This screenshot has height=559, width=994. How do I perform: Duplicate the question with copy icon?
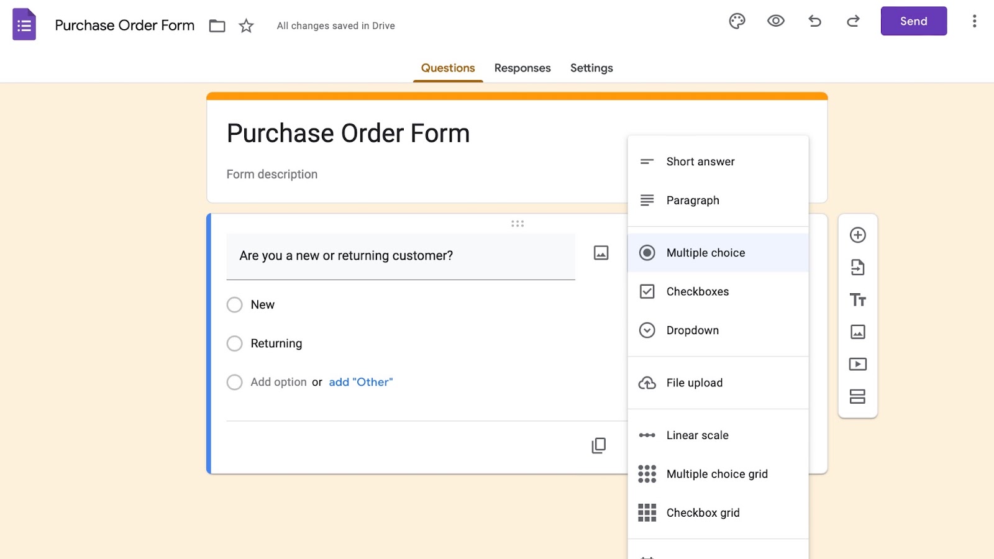tap(598, 445)
